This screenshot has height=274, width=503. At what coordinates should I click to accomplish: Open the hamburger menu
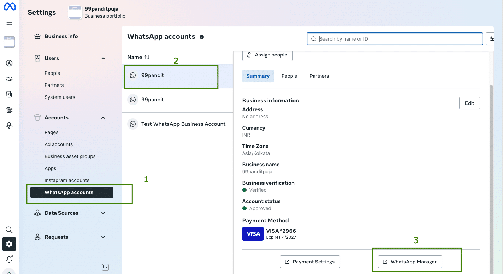pos(9,24)
